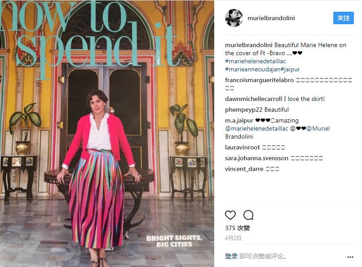View murielbrandolini's profile avatar
The image size is (362, 267).
pyautogui.click(x=234, y=18)
